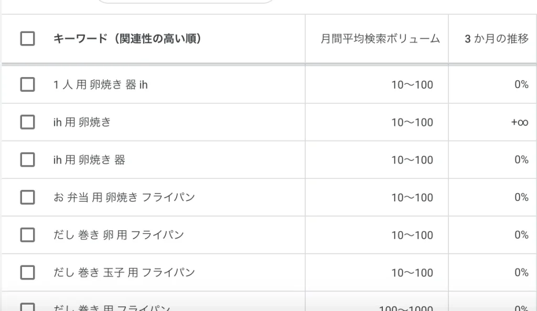The width and height of the screenshot is (537, 311).
Task: Click keyword だし 巻き 卵 用 フライパン
Action: pyautogui.click(x=119, y=235)
